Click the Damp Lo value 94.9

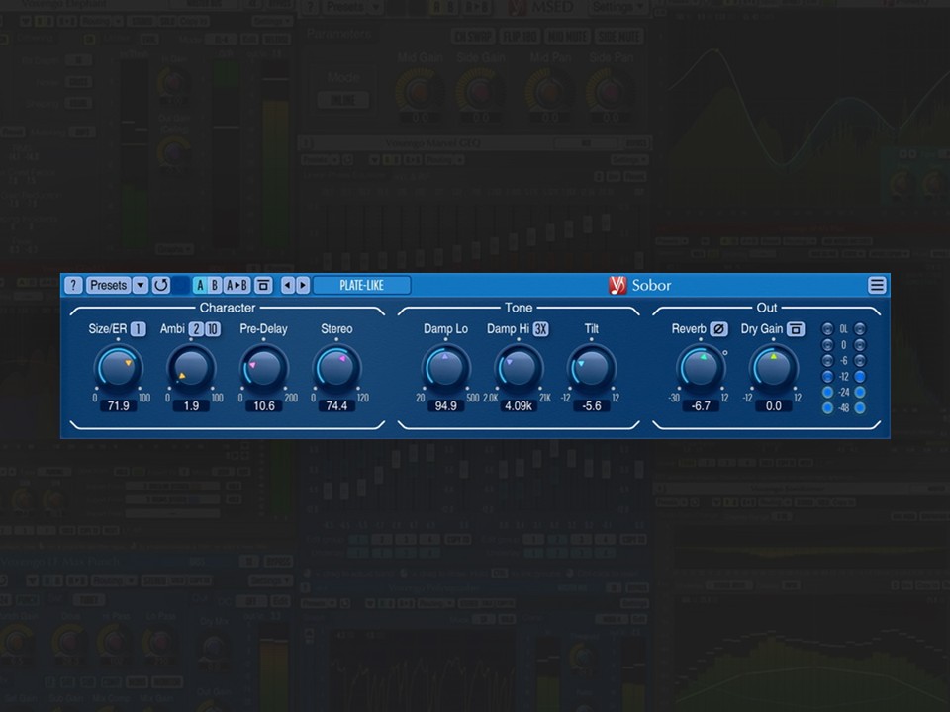coord(446,405)
